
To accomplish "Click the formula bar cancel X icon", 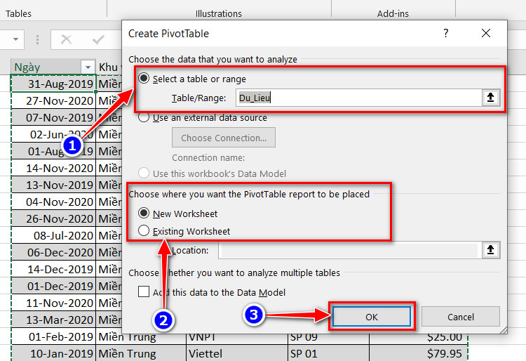I will pos(66,39).
